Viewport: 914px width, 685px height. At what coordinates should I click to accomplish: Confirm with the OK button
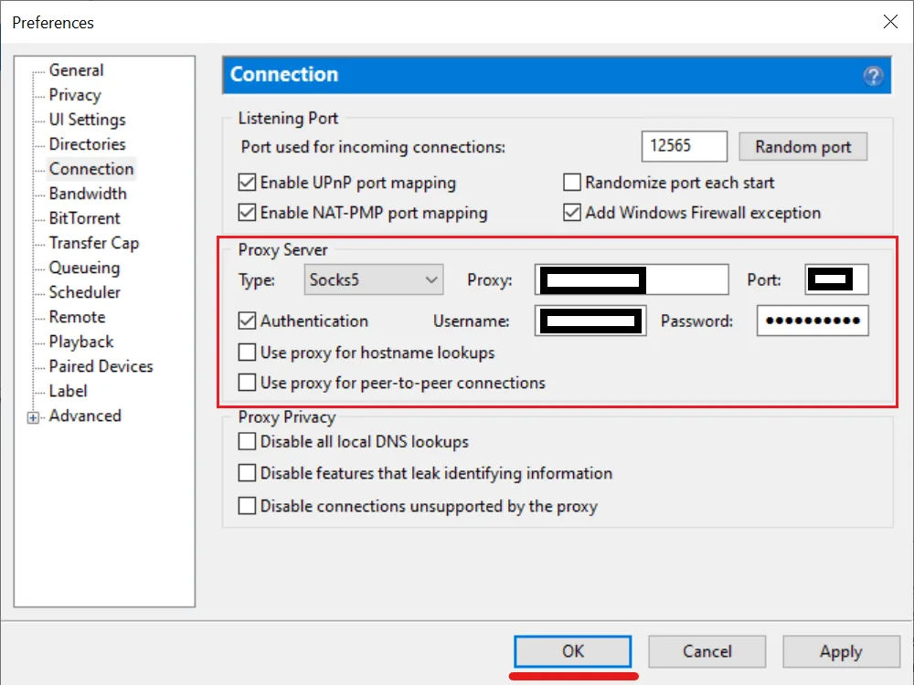click(x=572, y=651)
